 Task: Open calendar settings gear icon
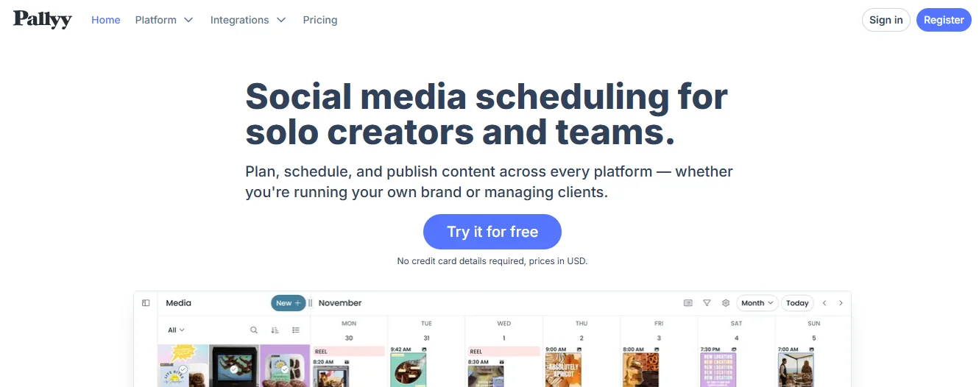[726, 303]
